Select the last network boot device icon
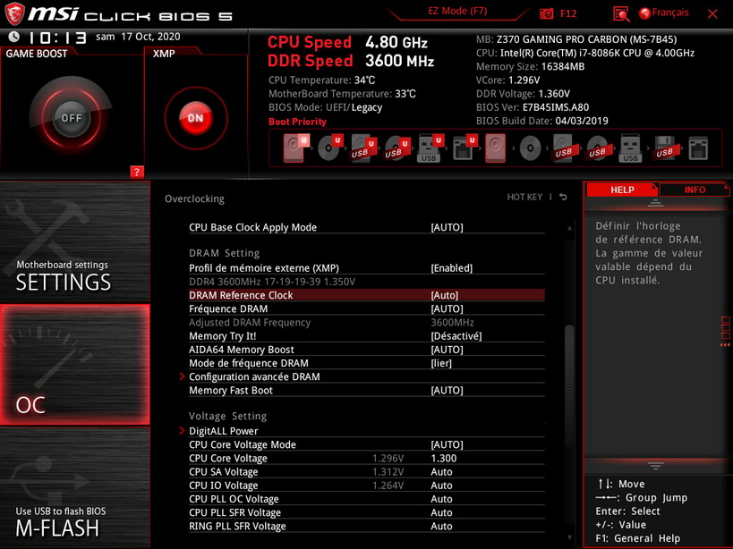The height and width of the screenshot is (549, 733). point(696,147)
